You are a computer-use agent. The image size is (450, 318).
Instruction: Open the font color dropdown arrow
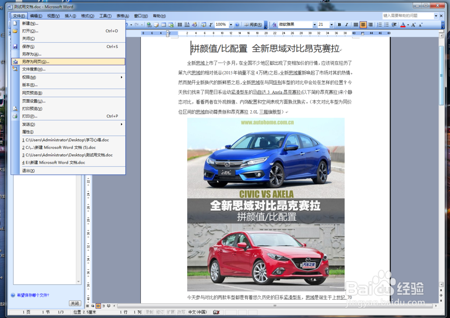[408, 25]
